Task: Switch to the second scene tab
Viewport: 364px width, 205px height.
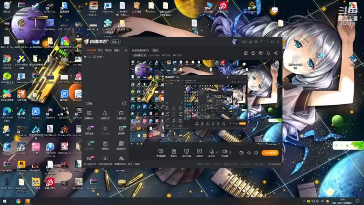Action: pyautogui.click(x=100, y=50)
